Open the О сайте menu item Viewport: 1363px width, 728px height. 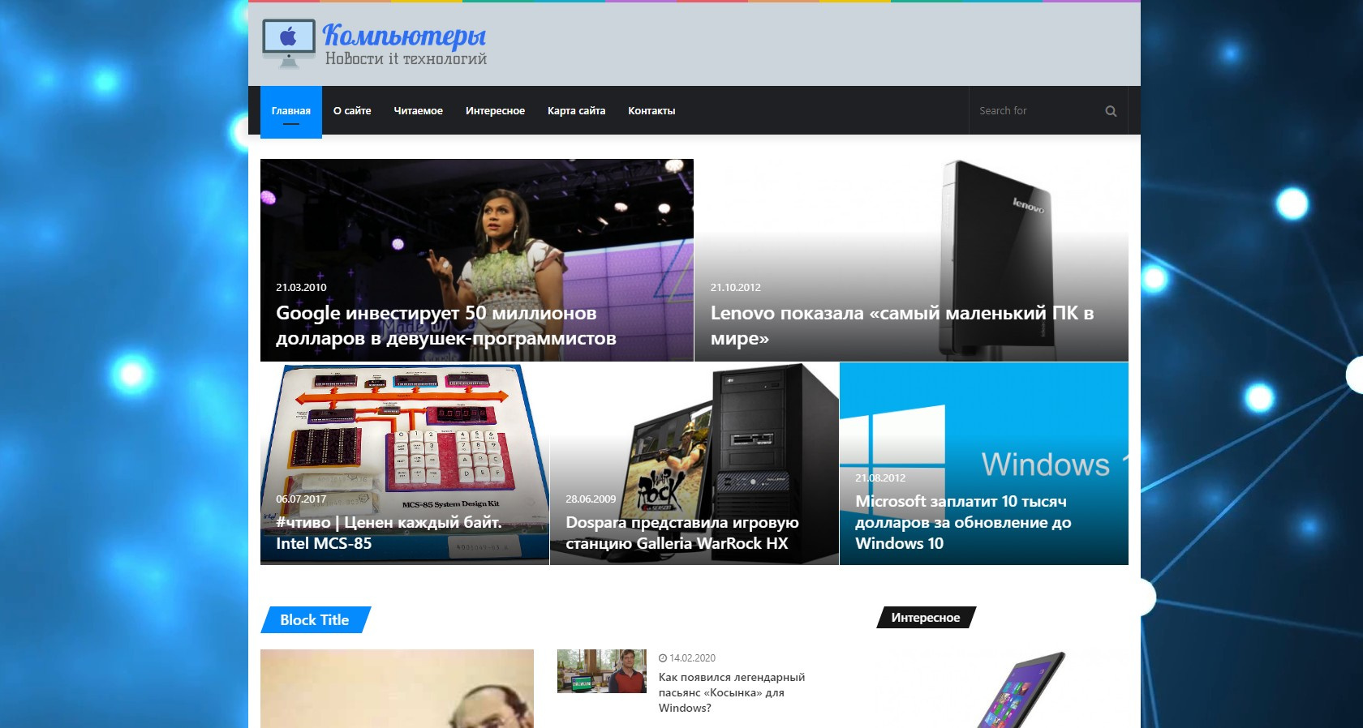point(352,111)
